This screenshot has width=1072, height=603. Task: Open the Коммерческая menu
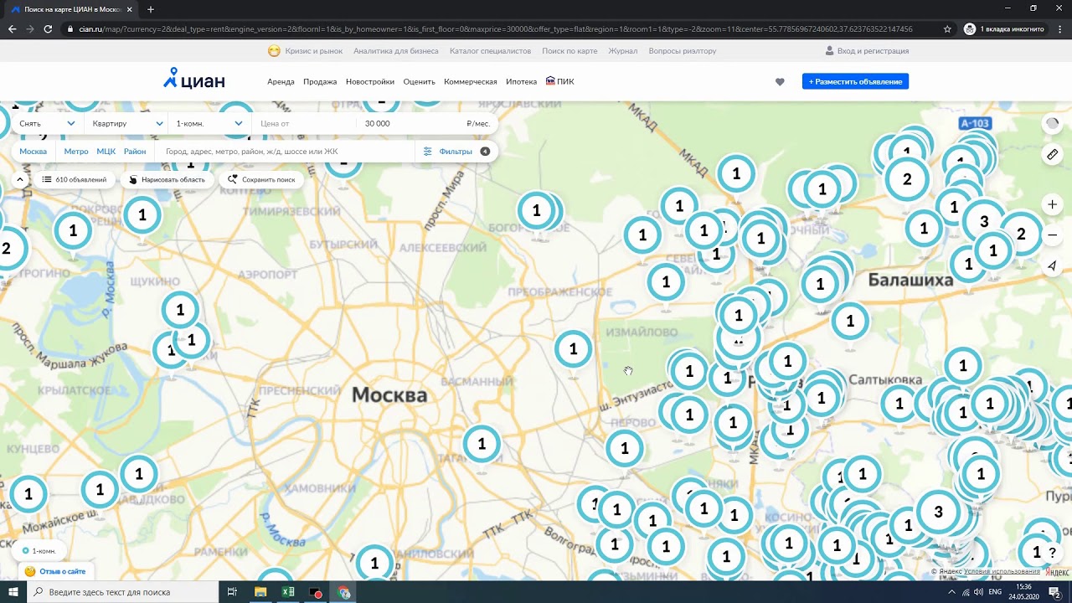pyautogui.click(x=471, y=82)
